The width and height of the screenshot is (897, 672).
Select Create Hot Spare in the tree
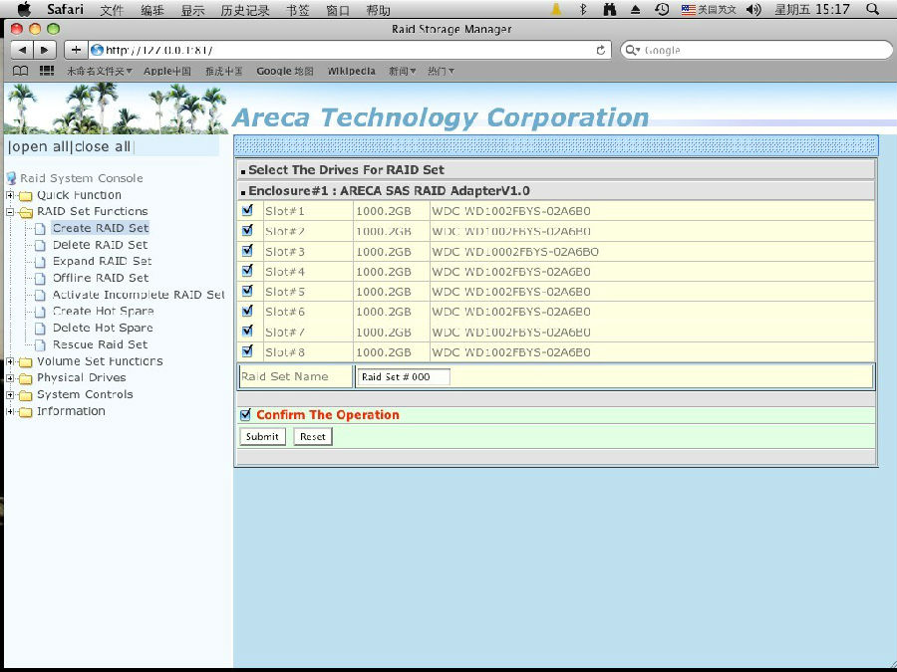103,312
